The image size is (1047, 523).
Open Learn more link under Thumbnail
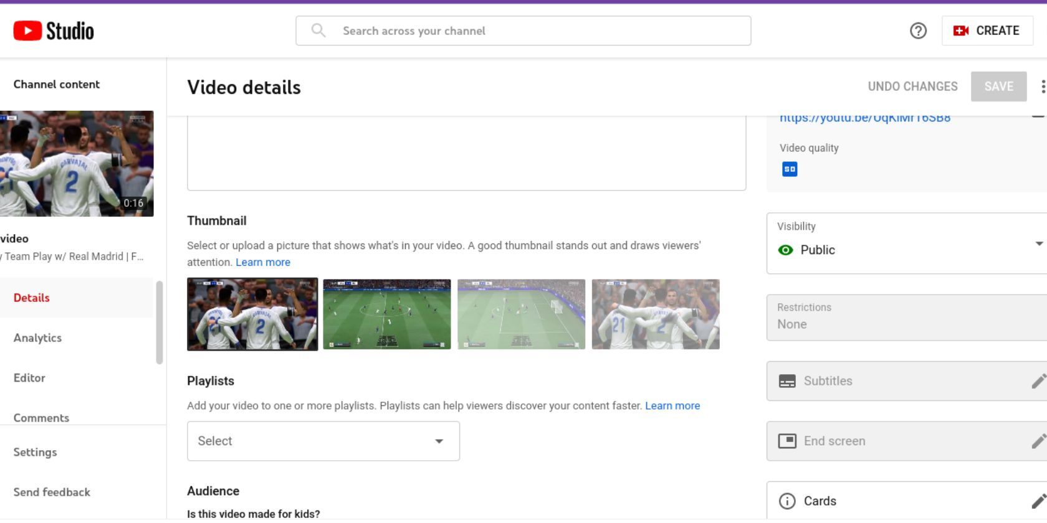[263, 262]
